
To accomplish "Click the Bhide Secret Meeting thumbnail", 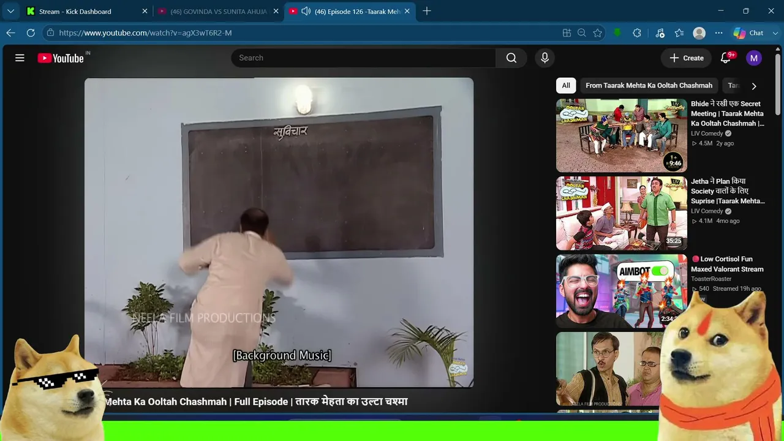I will pyautogui.click(x=622, y=135).
